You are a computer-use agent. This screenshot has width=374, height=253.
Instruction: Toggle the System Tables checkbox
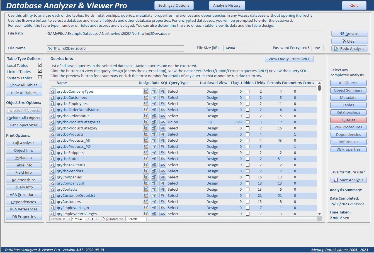pyautogui.click(x=40, y=77)
